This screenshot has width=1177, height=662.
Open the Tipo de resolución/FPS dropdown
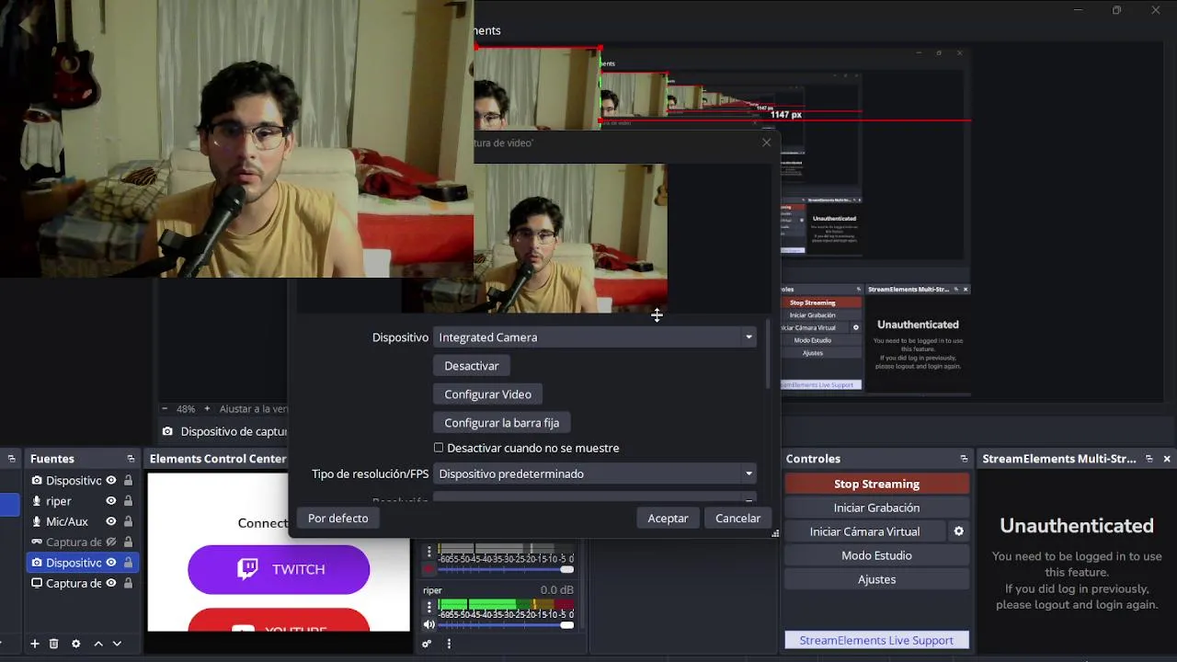(595, 474)
